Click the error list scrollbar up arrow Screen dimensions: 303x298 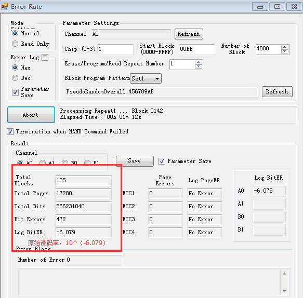pos(284,274)
